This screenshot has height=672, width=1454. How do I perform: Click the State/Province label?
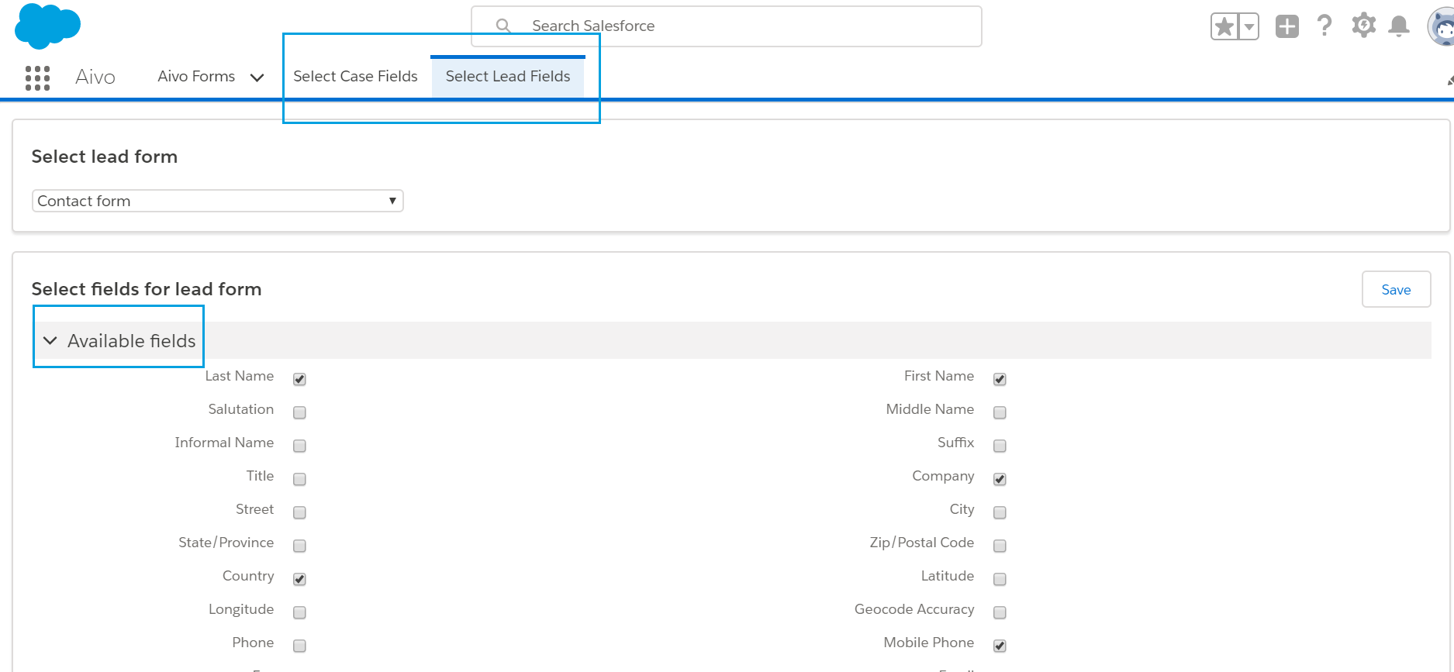coord(226,543)
